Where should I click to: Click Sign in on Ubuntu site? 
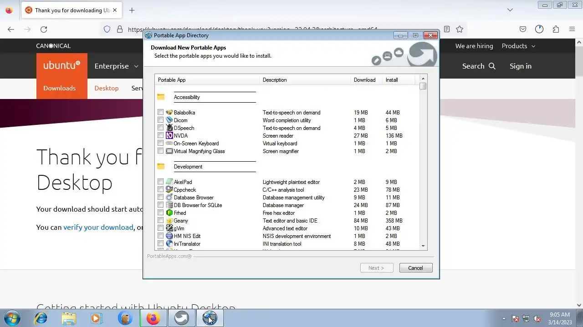(521, 66)
